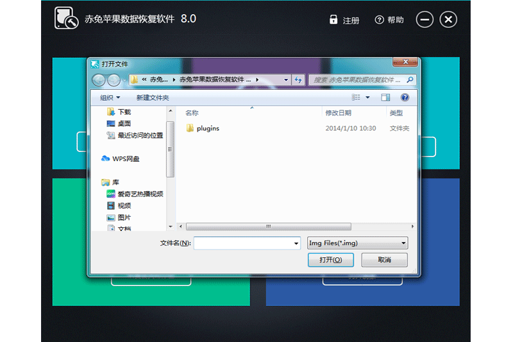
Task: Expand the address bar history dropdown
Action: (286, 80)
